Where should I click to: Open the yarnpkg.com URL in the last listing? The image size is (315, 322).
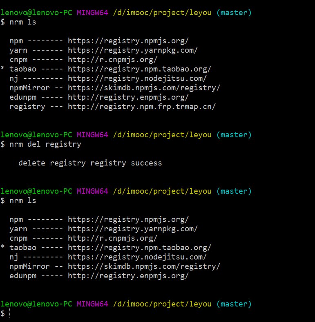pos(132,229)
